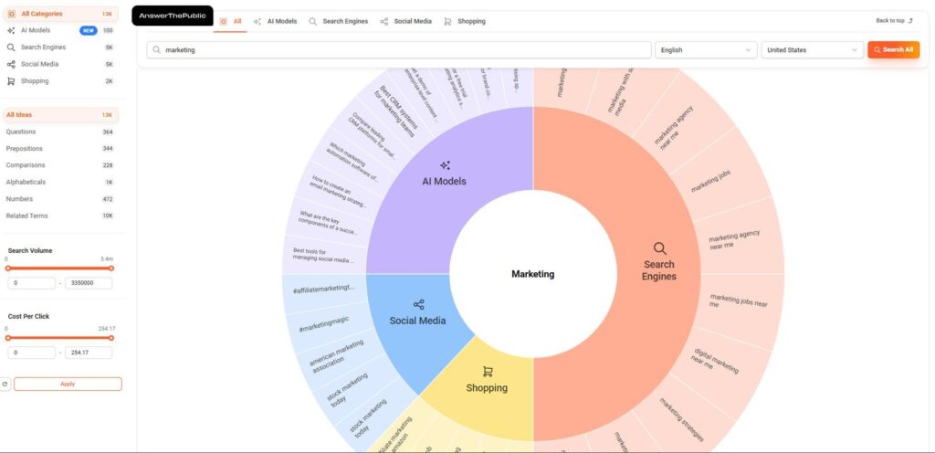The height and width of the screenshot is (453, 935).
Task: Click the 'american marketing association' chart slice
Action: click(x=338, y=356)
